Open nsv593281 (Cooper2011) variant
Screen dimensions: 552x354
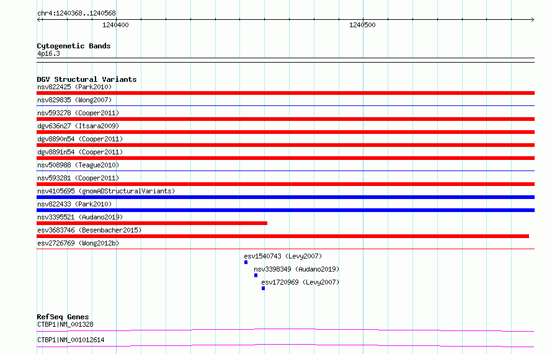78,178
